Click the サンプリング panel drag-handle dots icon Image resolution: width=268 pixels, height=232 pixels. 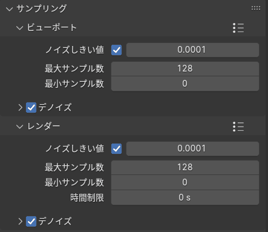click(256, 8)
